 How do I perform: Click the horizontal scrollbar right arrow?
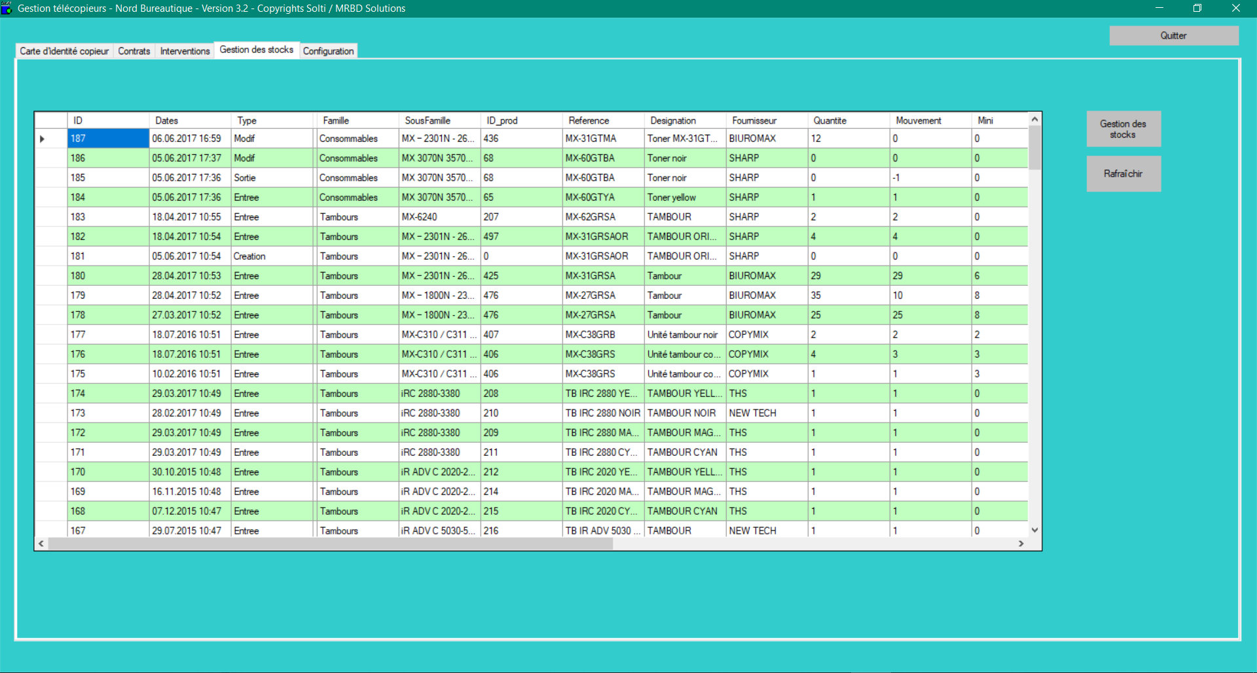pyautogui.click(x=1021, y=544)
